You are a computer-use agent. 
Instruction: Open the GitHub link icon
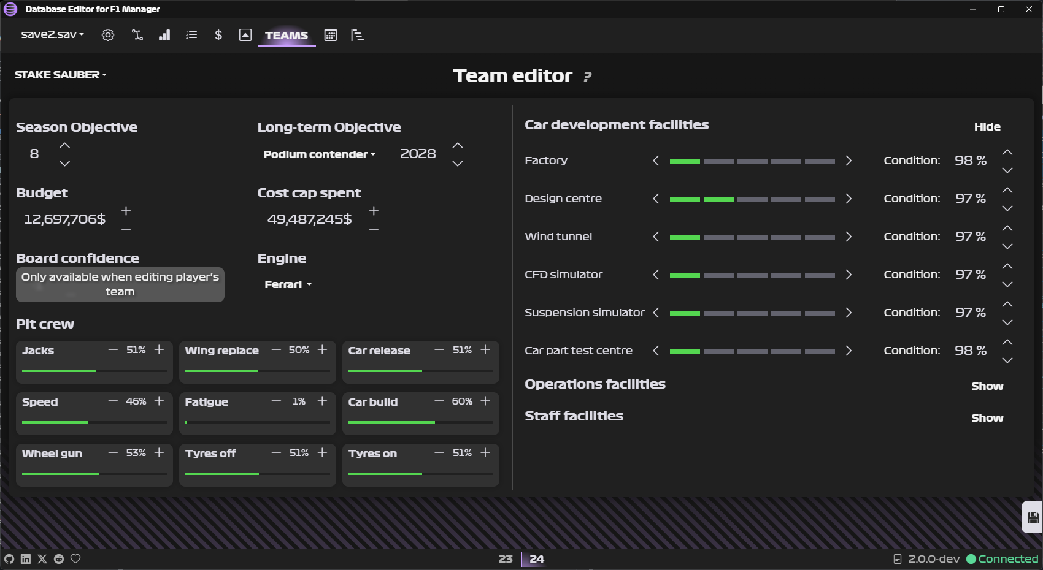(9, 559)
